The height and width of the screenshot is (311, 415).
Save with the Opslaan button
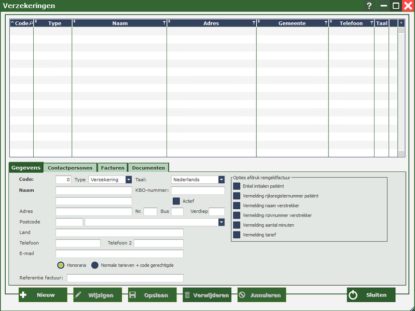point(152,295)
